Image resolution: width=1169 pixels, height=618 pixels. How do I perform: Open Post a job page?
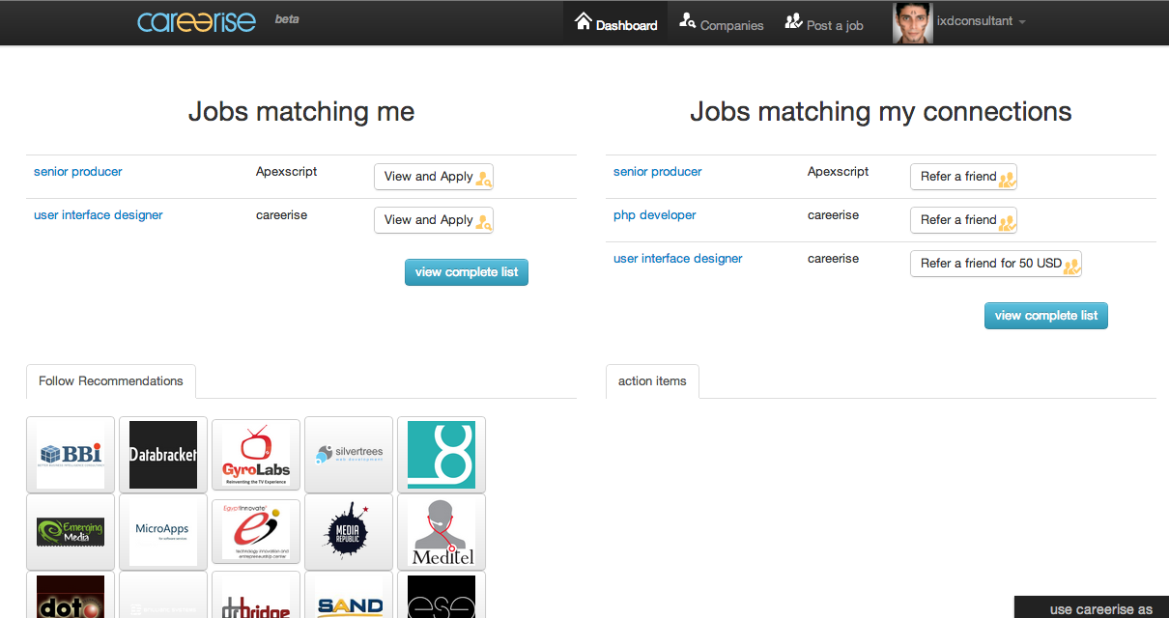[x=823, y=23]
